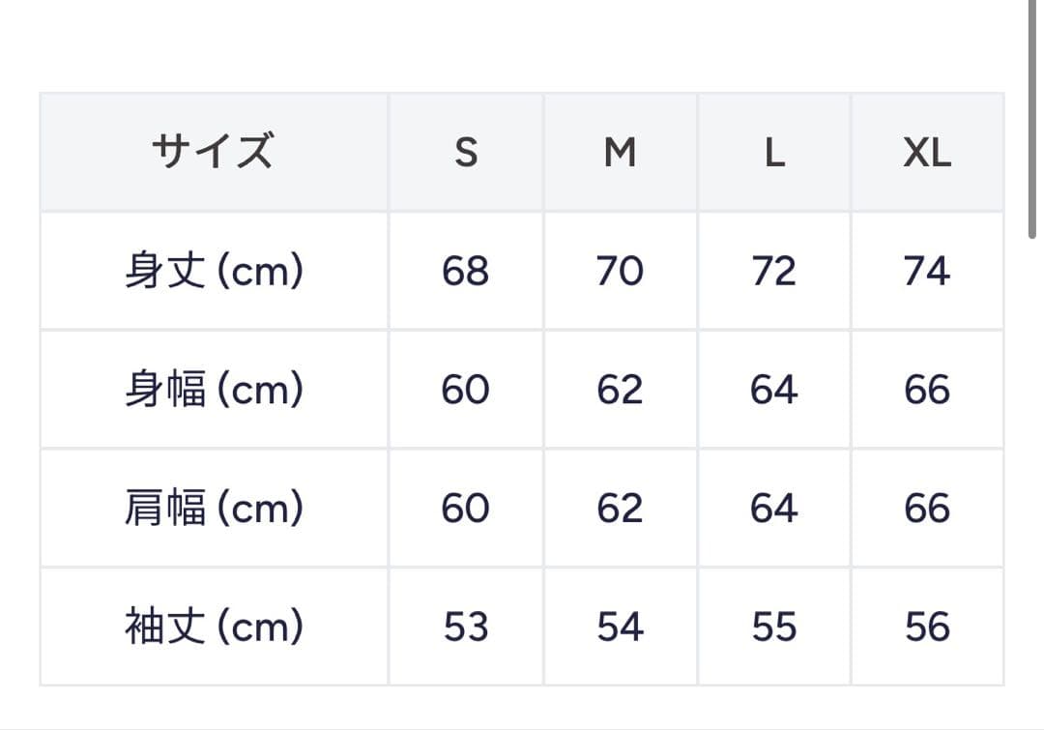Select the 袖丈 (cm) row label
1044x730 pixels.
pyautogui.click(x=214, y=628)
